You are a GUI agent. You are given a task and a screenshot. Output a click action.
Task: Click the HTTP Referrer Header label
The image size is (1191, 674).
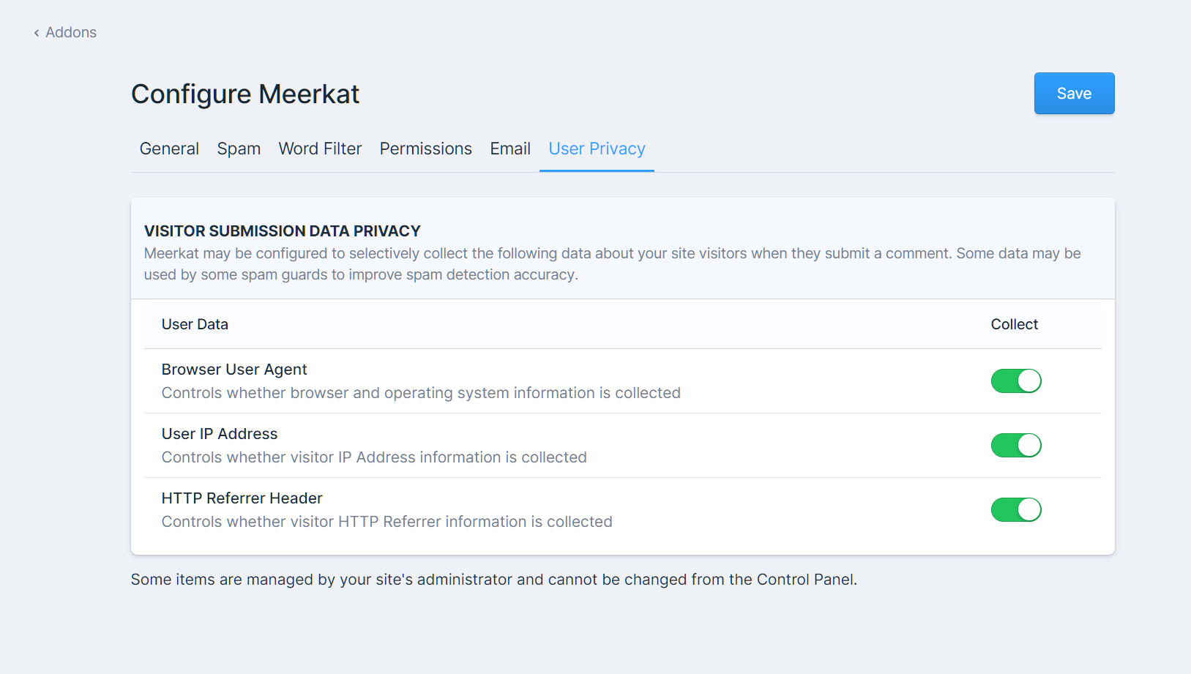(x=242, y=498)
